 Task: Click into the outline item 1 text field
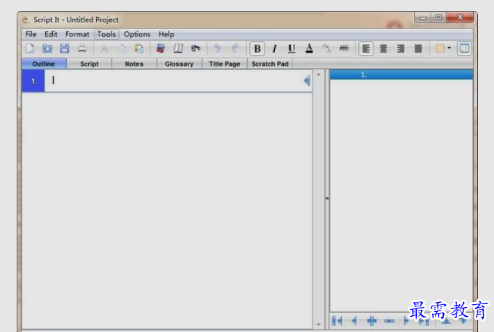[173, 81]
